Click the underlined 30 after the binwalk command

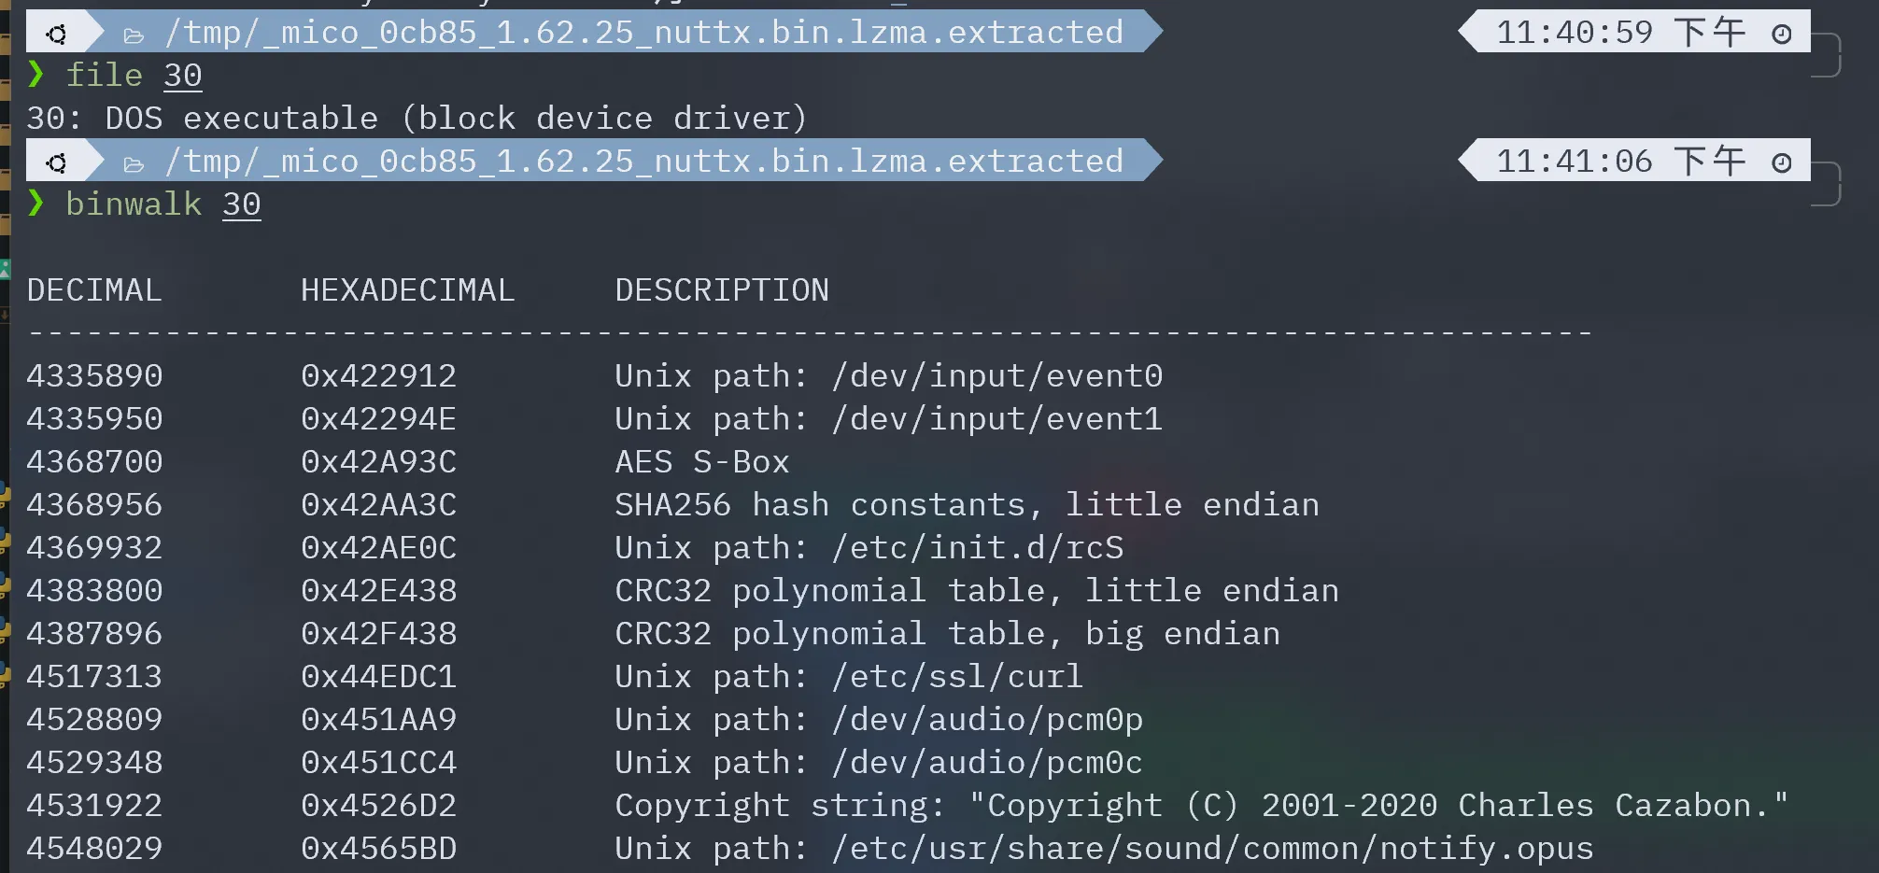(241, 204)
